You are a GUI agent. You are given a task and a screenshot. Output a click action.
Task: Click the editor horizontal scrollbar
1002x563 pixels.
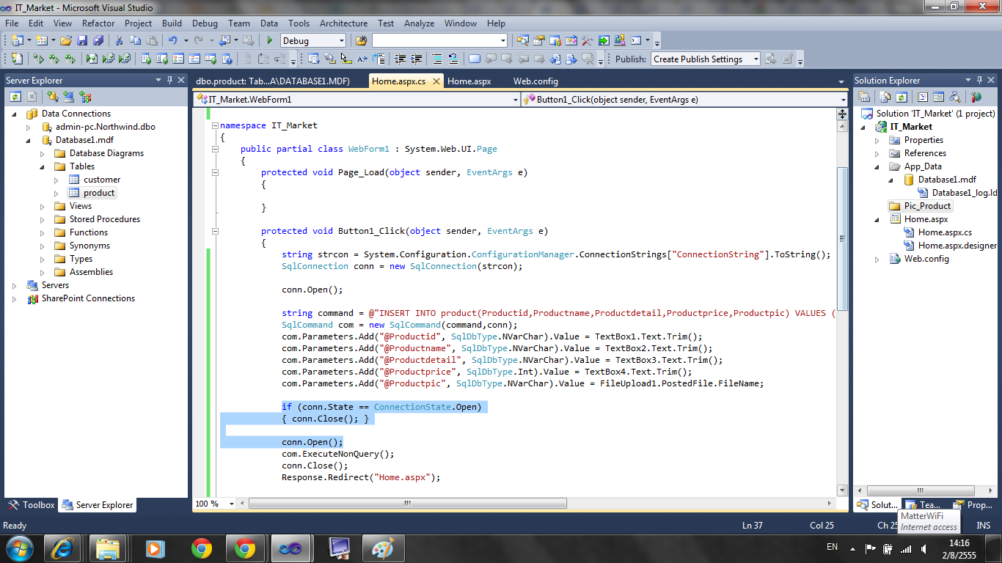(407, 504)
